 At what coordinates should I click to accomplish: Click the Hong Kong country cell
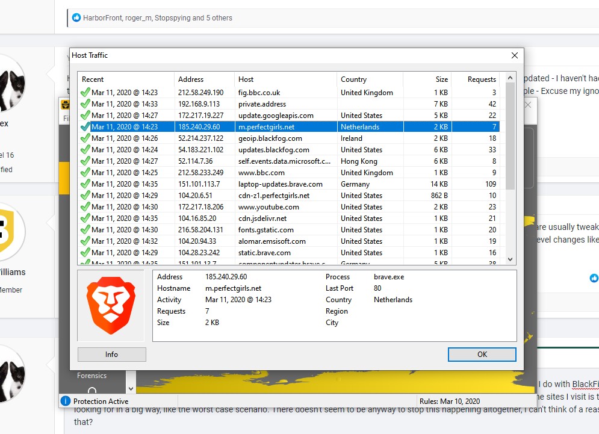point(359,161)
